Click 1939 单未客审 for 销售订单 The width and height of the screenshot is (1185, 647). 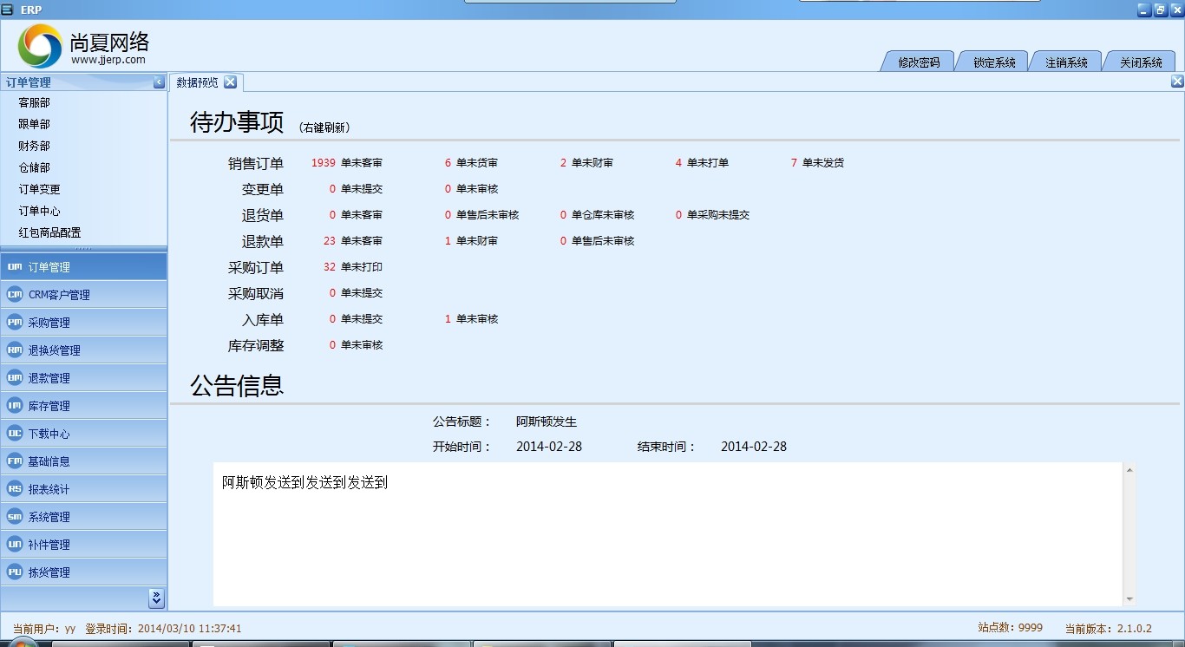[346, 163]
